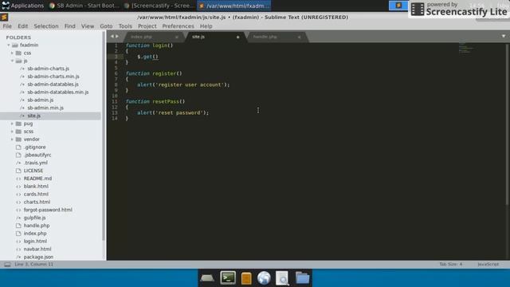Switch to Screencastify window in taskbar
The image size is (510, 287).
(159, 6)
